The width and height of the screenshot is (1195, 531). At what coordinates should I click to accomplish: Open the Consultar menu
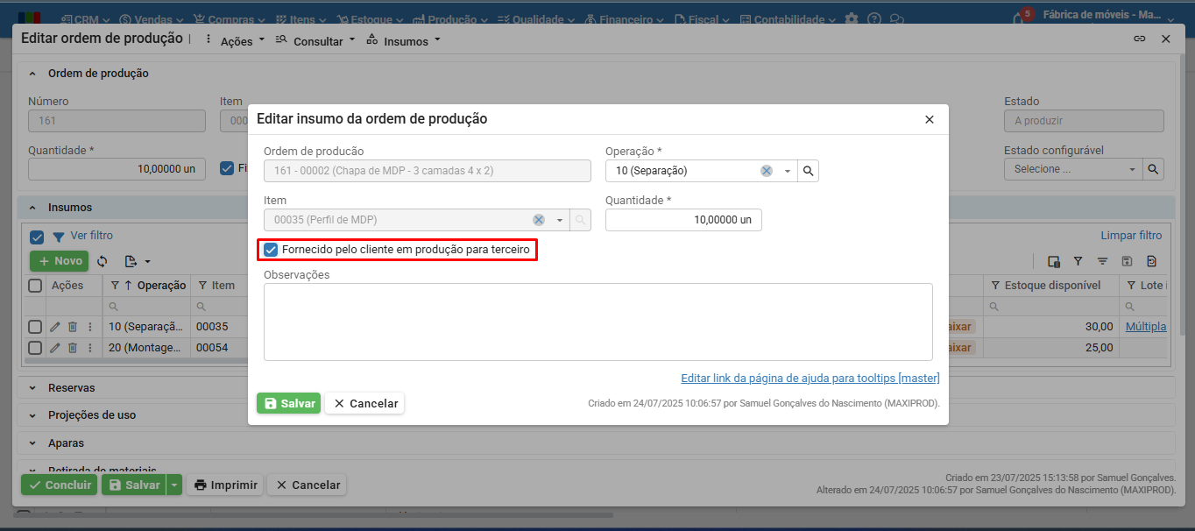coord(315,40)
